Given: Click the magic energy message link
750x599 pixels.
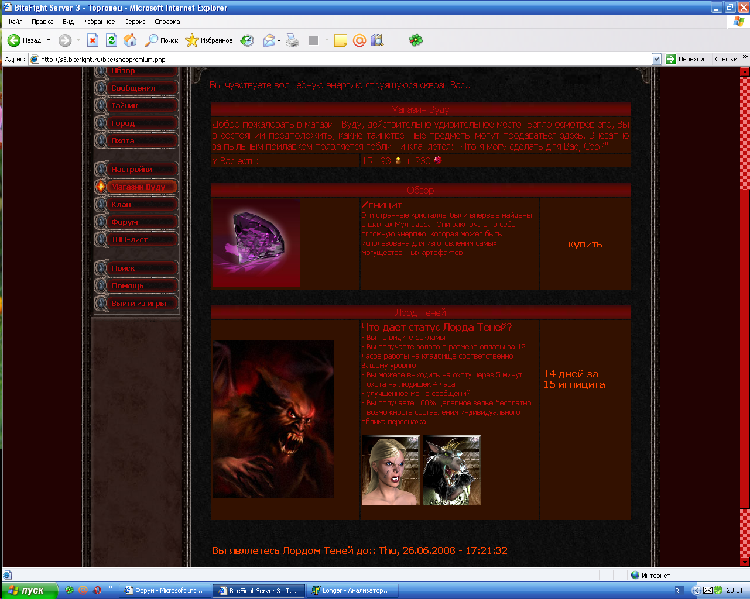Looking at the screenshot, I should pos(341,85).
